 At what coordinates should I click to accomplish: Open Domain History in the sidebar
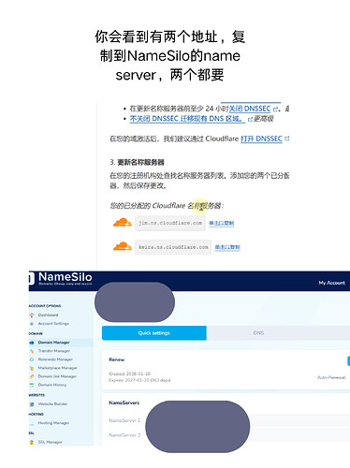pyautogui.click(x=52, y=385)
